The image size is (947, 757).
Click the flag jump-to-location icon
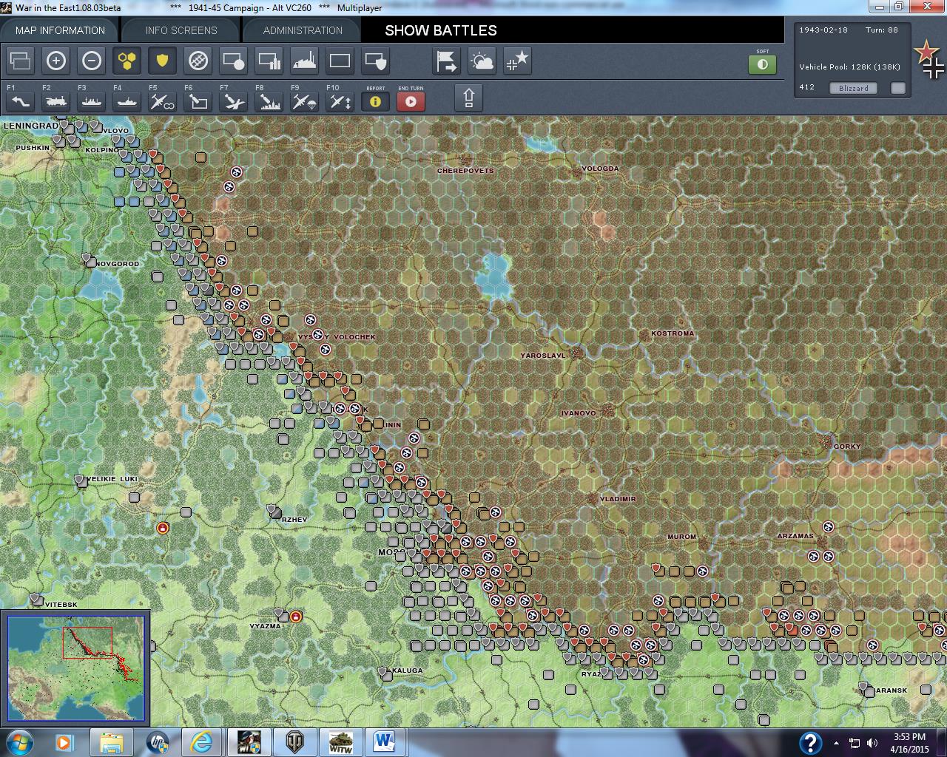pos(446,61)
